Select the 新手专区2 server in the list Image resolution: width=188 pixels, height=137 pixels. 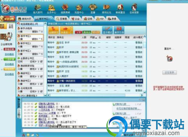pos(30,45)
